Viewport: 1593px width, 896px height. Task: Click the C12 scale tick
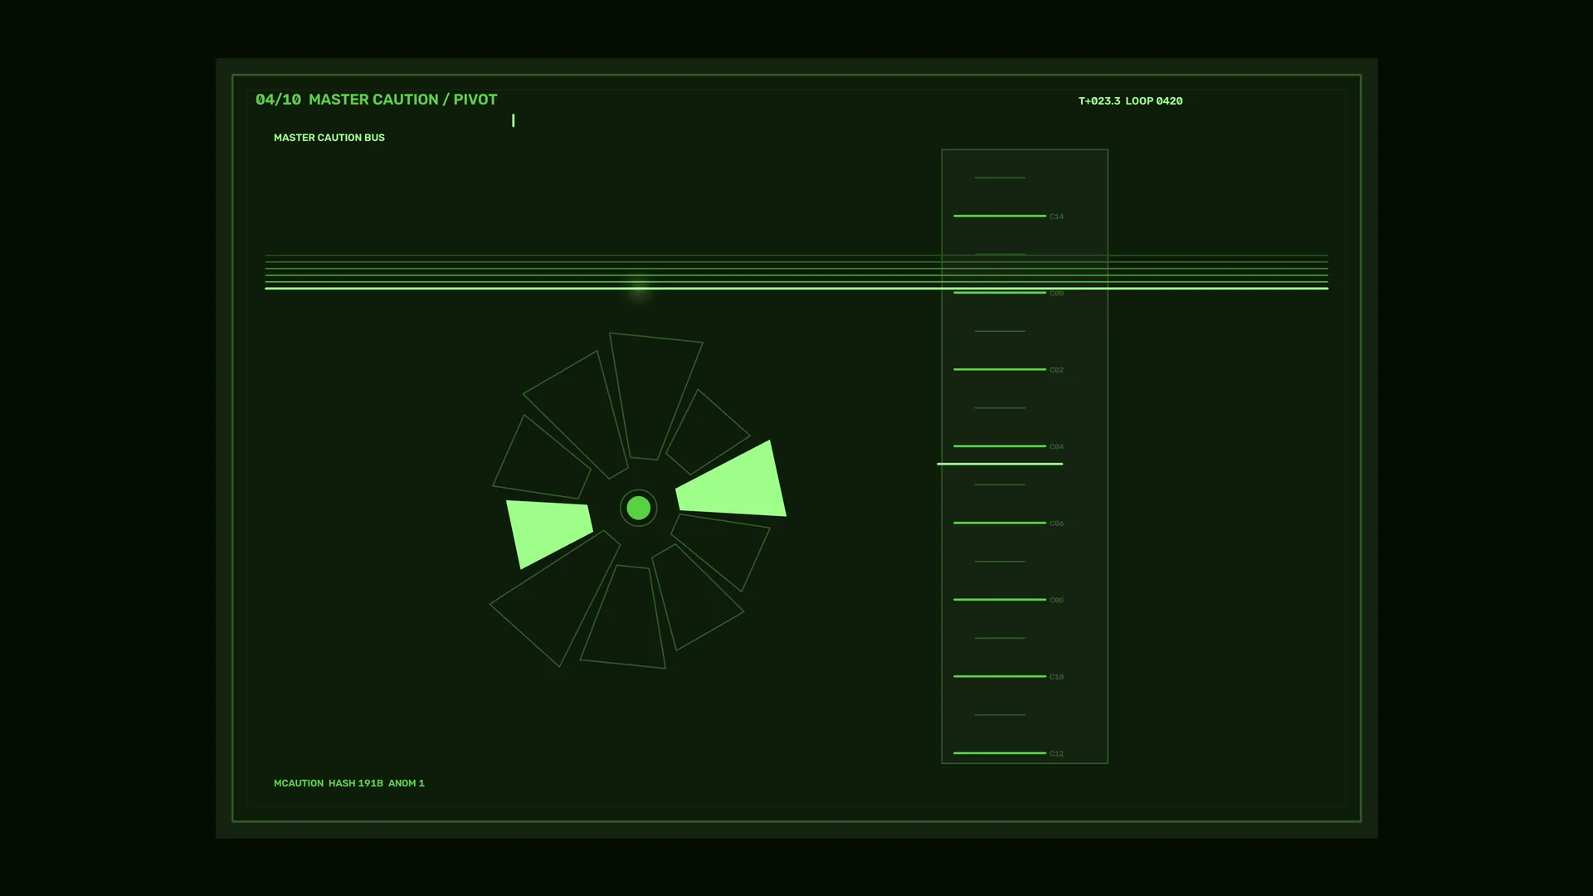coord(1000,753)
